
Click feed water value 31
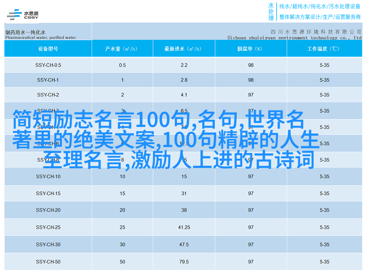click(184, 194)
